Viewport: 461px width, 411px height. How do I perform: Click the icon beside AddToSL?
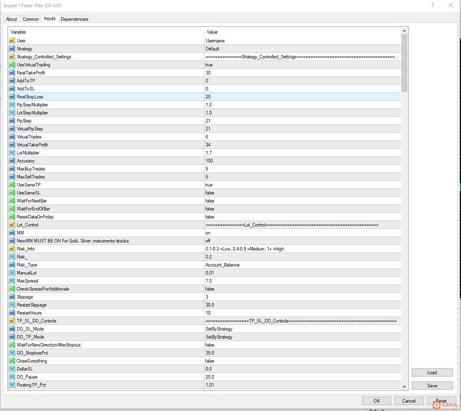pyautogui.click(x=12, y=89)
